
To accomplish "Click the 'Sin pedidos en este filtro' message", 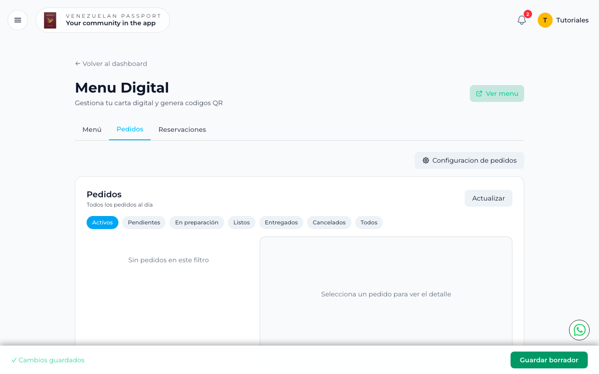I will pos(168,260).
